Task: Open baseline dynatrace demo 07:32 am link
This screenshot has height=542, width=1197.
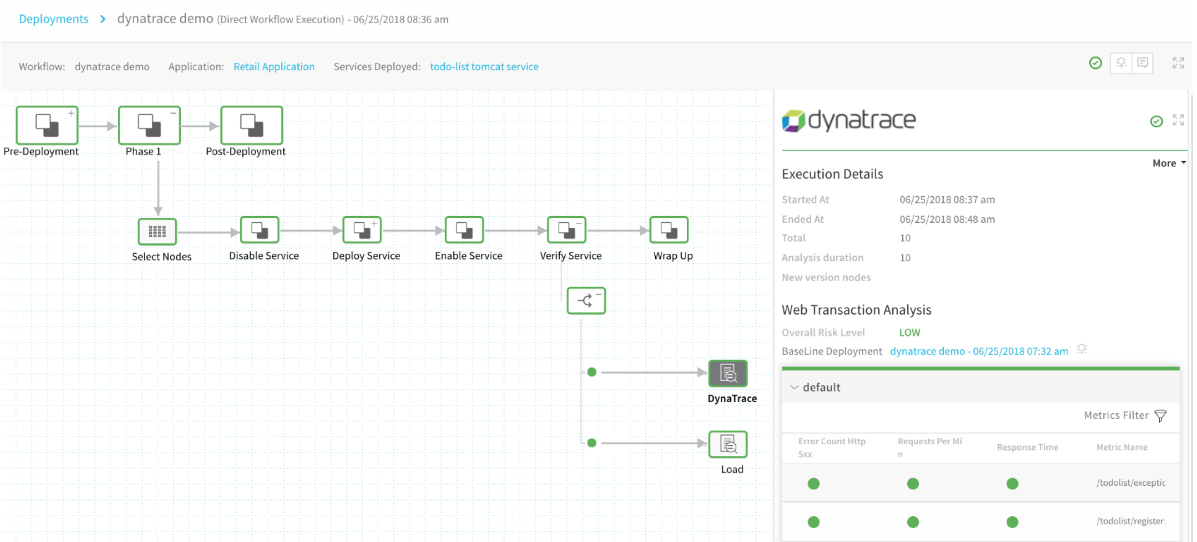Action: pyautogui.click(x=979, y=351)
